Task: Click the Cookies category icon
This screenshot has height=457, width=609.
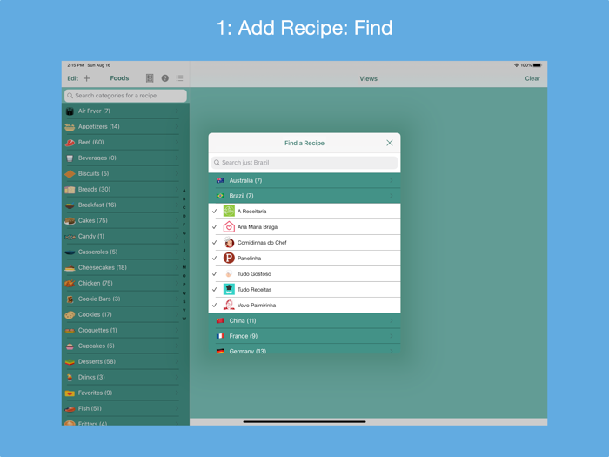Action: (70, 315)
